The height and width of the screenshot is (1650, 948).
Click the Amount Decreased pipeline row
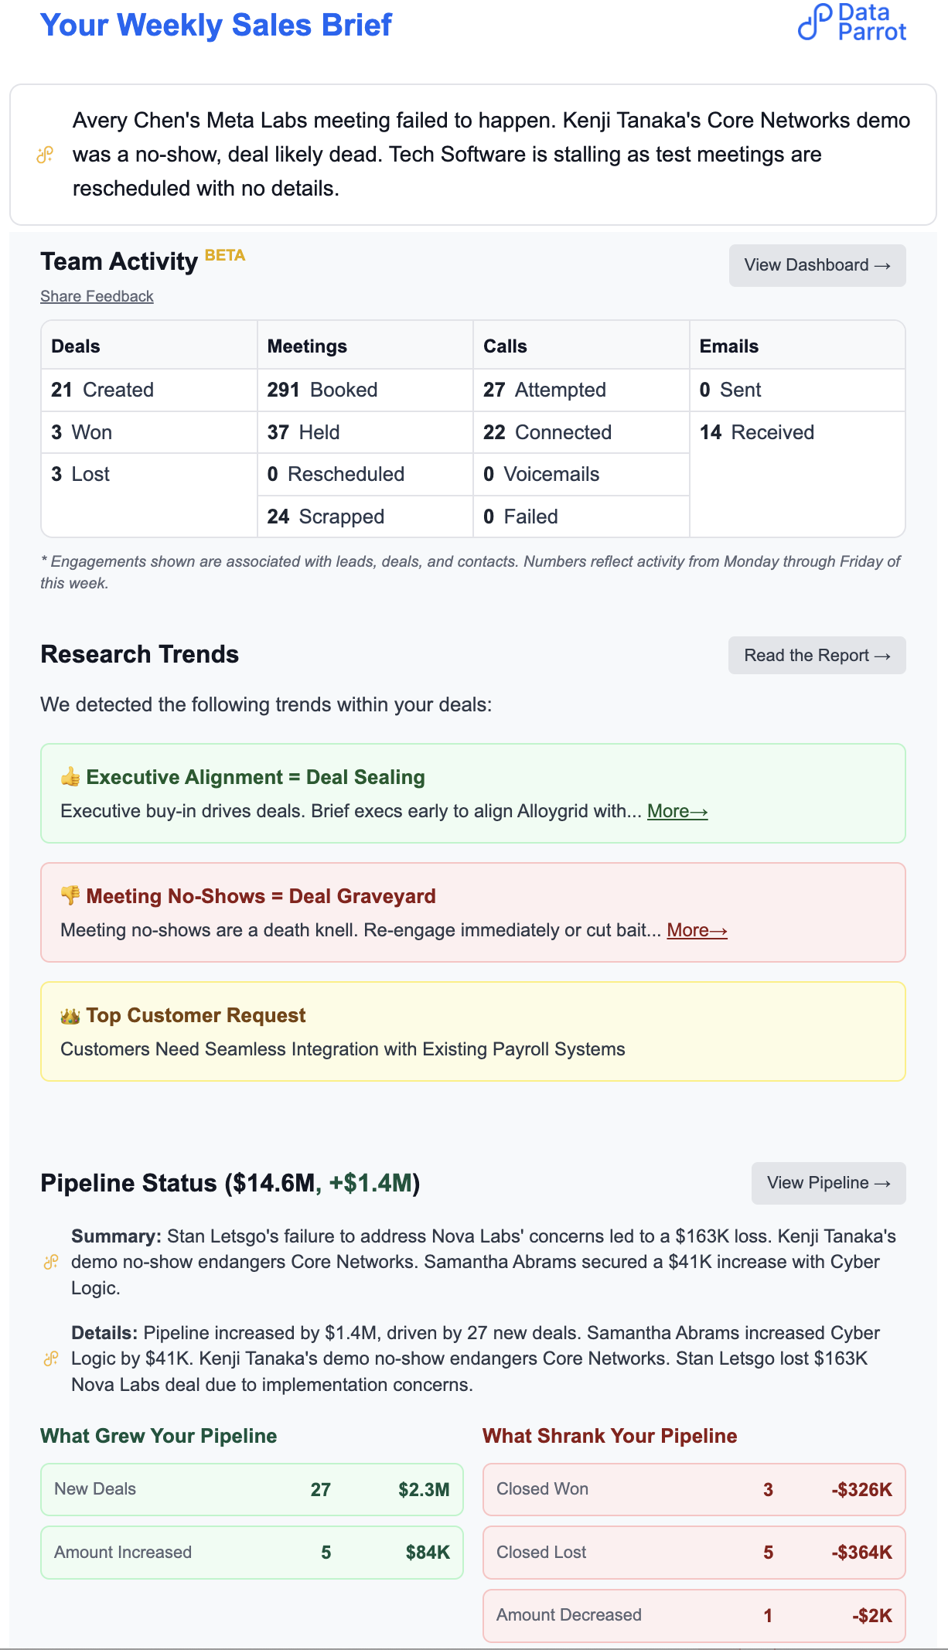694,1615
